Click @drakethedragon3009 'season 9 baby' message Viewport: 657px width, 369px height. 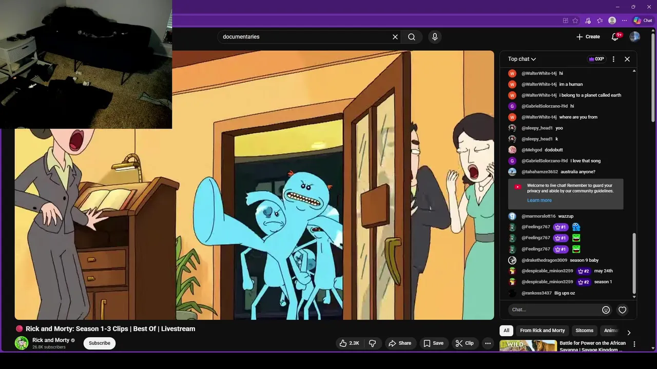click(584, 260)
